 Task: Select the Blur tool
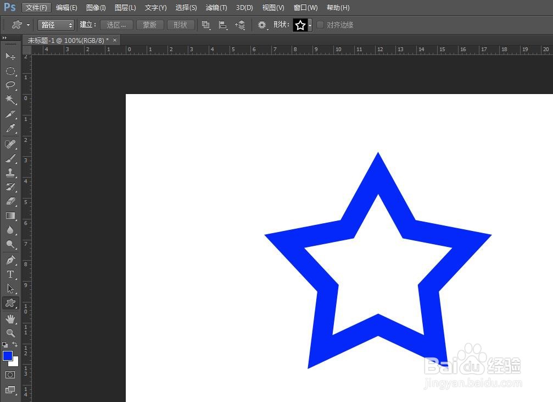[x=10, y=230]
